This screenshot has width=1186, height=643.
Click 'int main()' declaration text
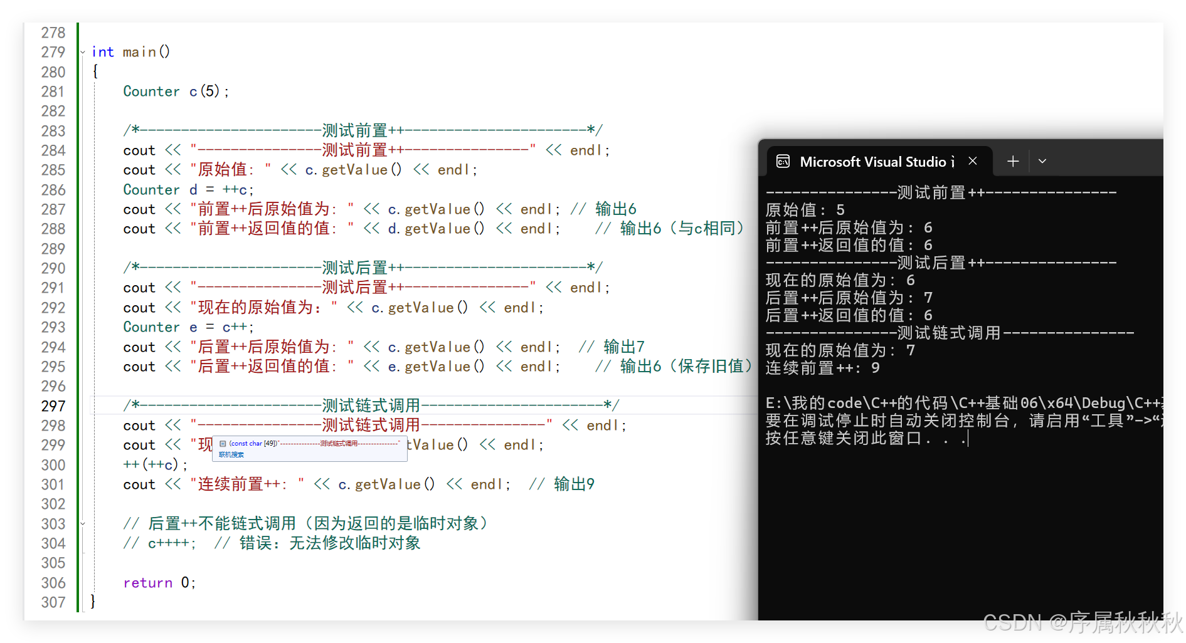(x=130, y=52)
